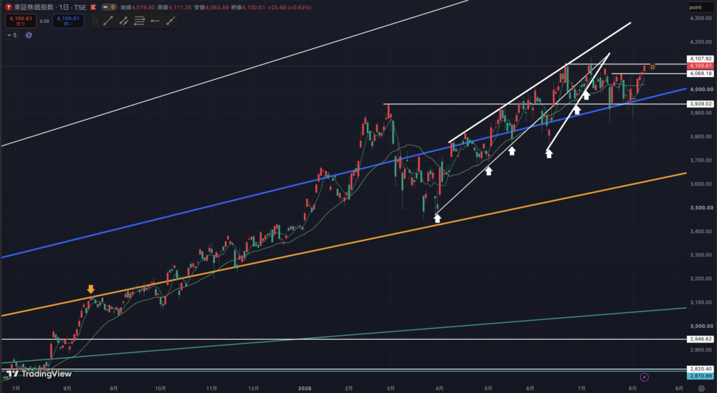Click the purple lightning bolt icon
This screenshot has height=393, width=717.
pyautogui.click(x=644, y=377)
